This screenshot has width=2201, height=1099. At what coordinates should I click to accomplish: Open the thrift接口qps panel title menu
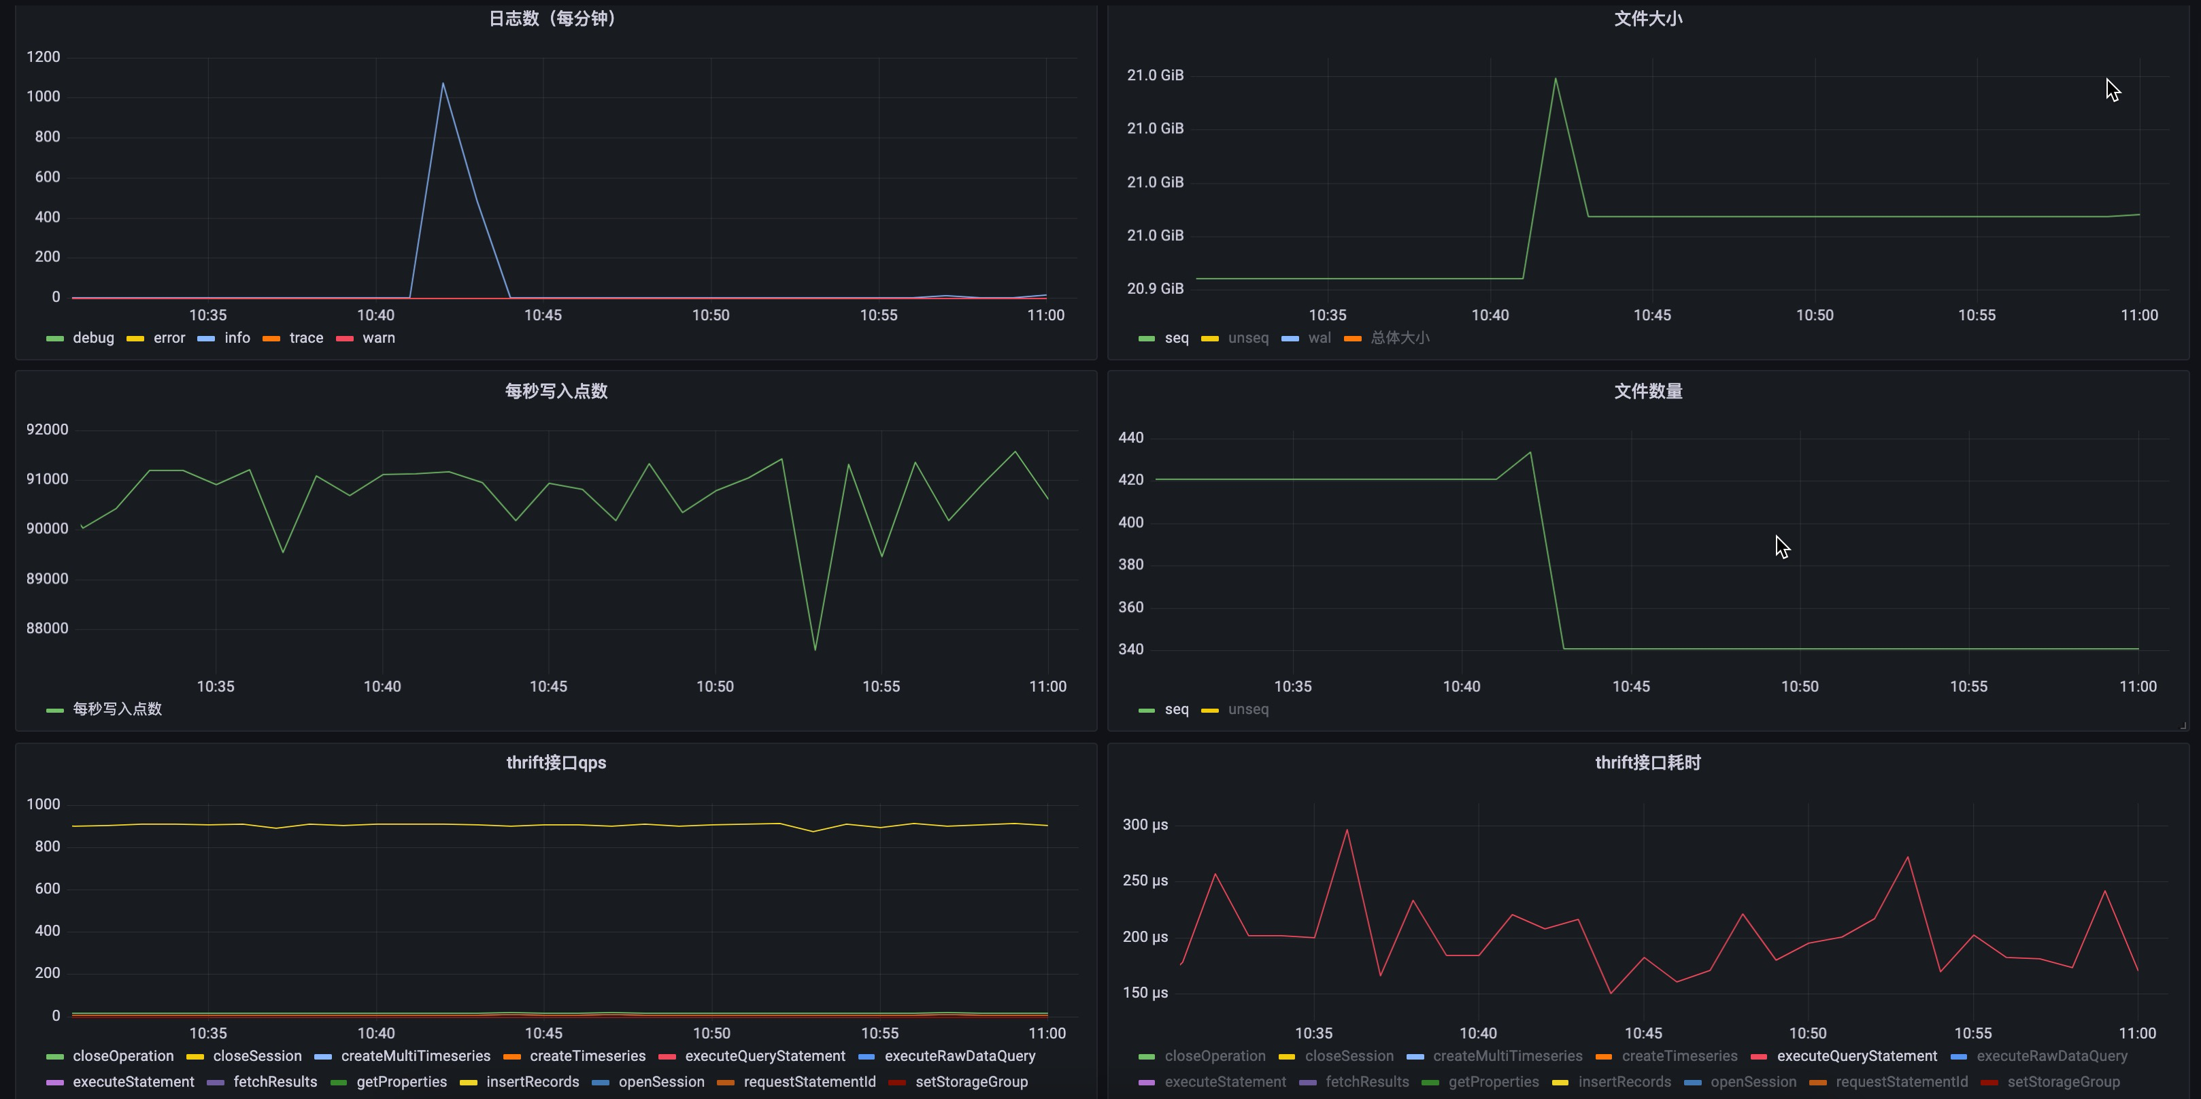pyautogui.click(x=556, y=762)
